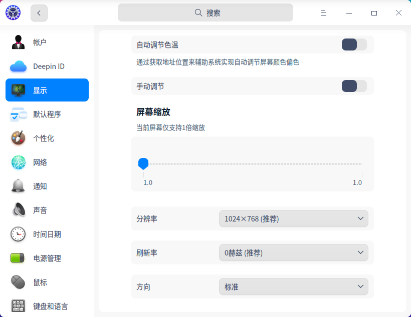Turn on 手动调节 manual adjustment
Image resolution: width=411 pixels, height=317 pixels.
point(353,86)
